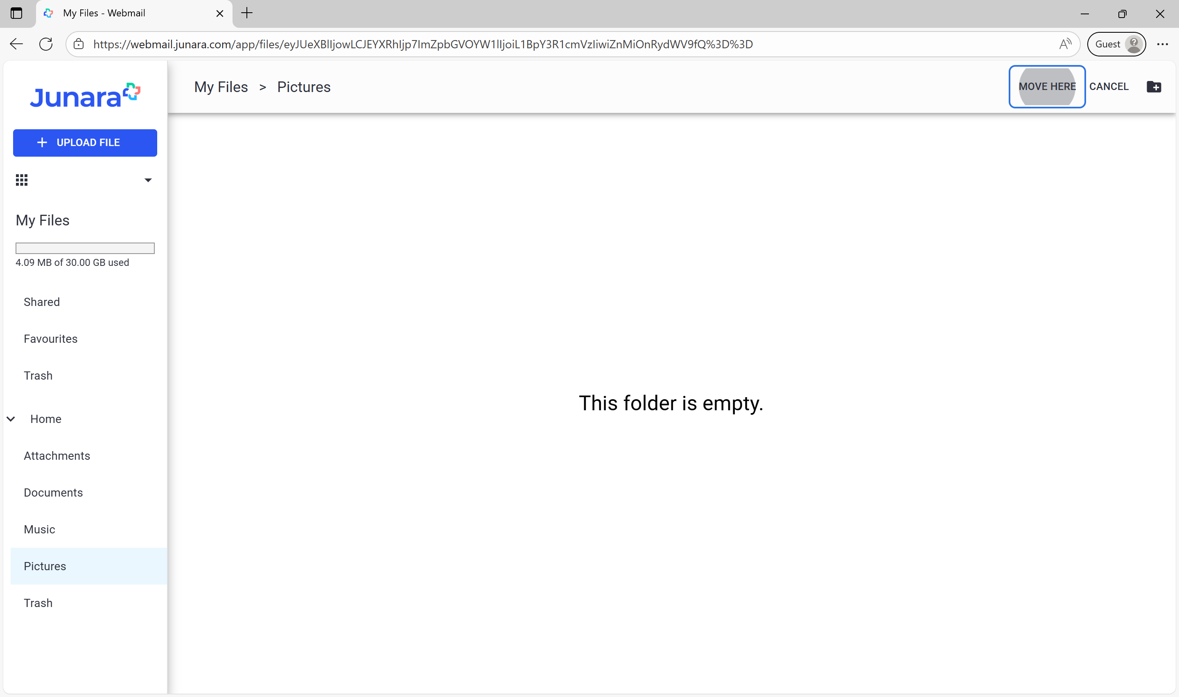Click the MOVE HERE button
Image resolution: width=1179 pixels, height=697 pixels.
[x=1047, y=87]
